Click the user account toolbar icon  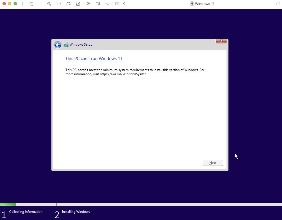[78, 4]
